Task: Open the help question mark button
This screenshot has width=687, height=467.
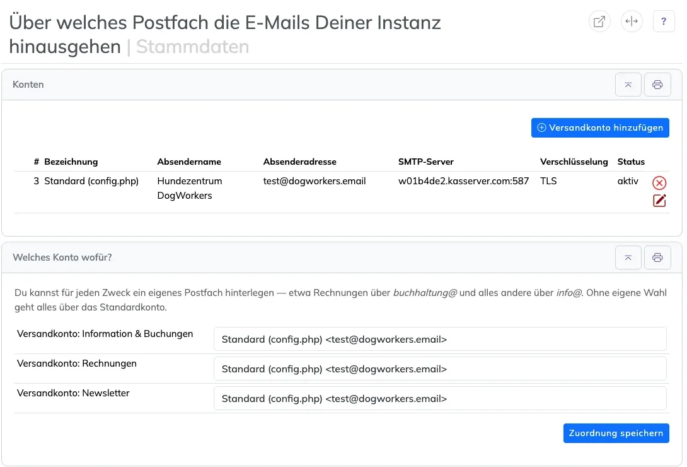Action: pos(664,21)
